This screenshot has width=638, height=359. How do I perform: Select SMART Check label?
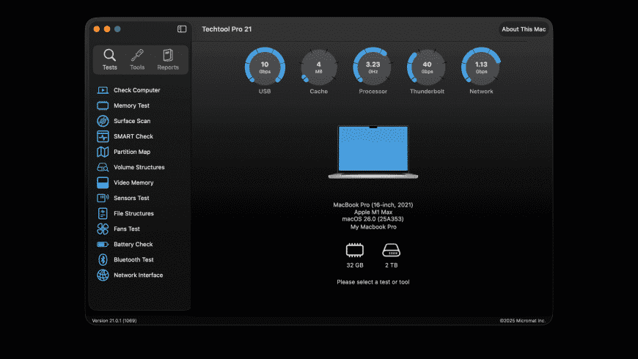(133, 136)
